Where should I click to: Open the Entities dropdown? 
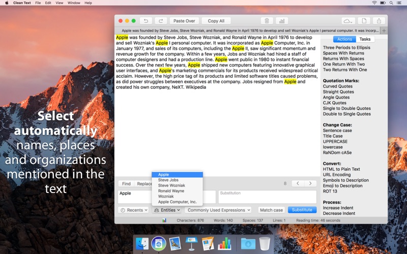pyautogui.click(x=167, y=210)
